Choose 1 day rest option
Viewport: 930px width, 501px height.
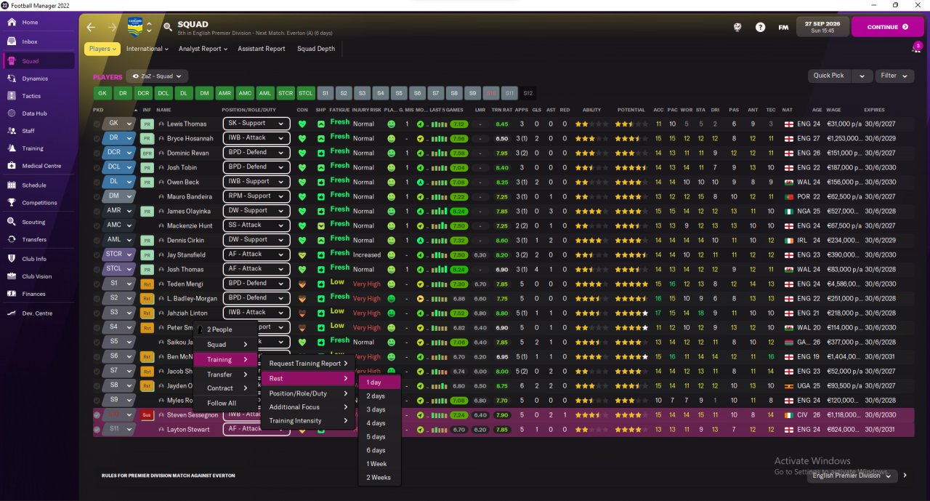point(379,382)
